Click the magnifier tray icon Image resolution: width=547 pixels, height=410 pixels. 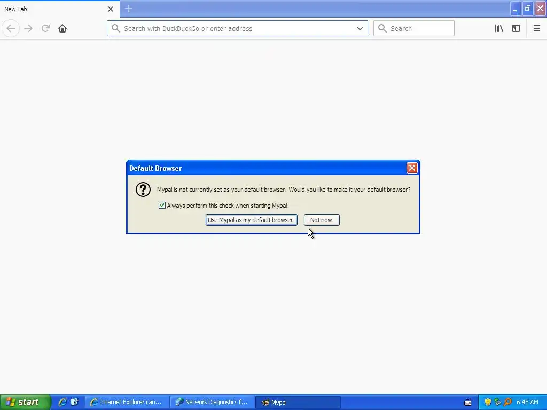pos(507,402)
